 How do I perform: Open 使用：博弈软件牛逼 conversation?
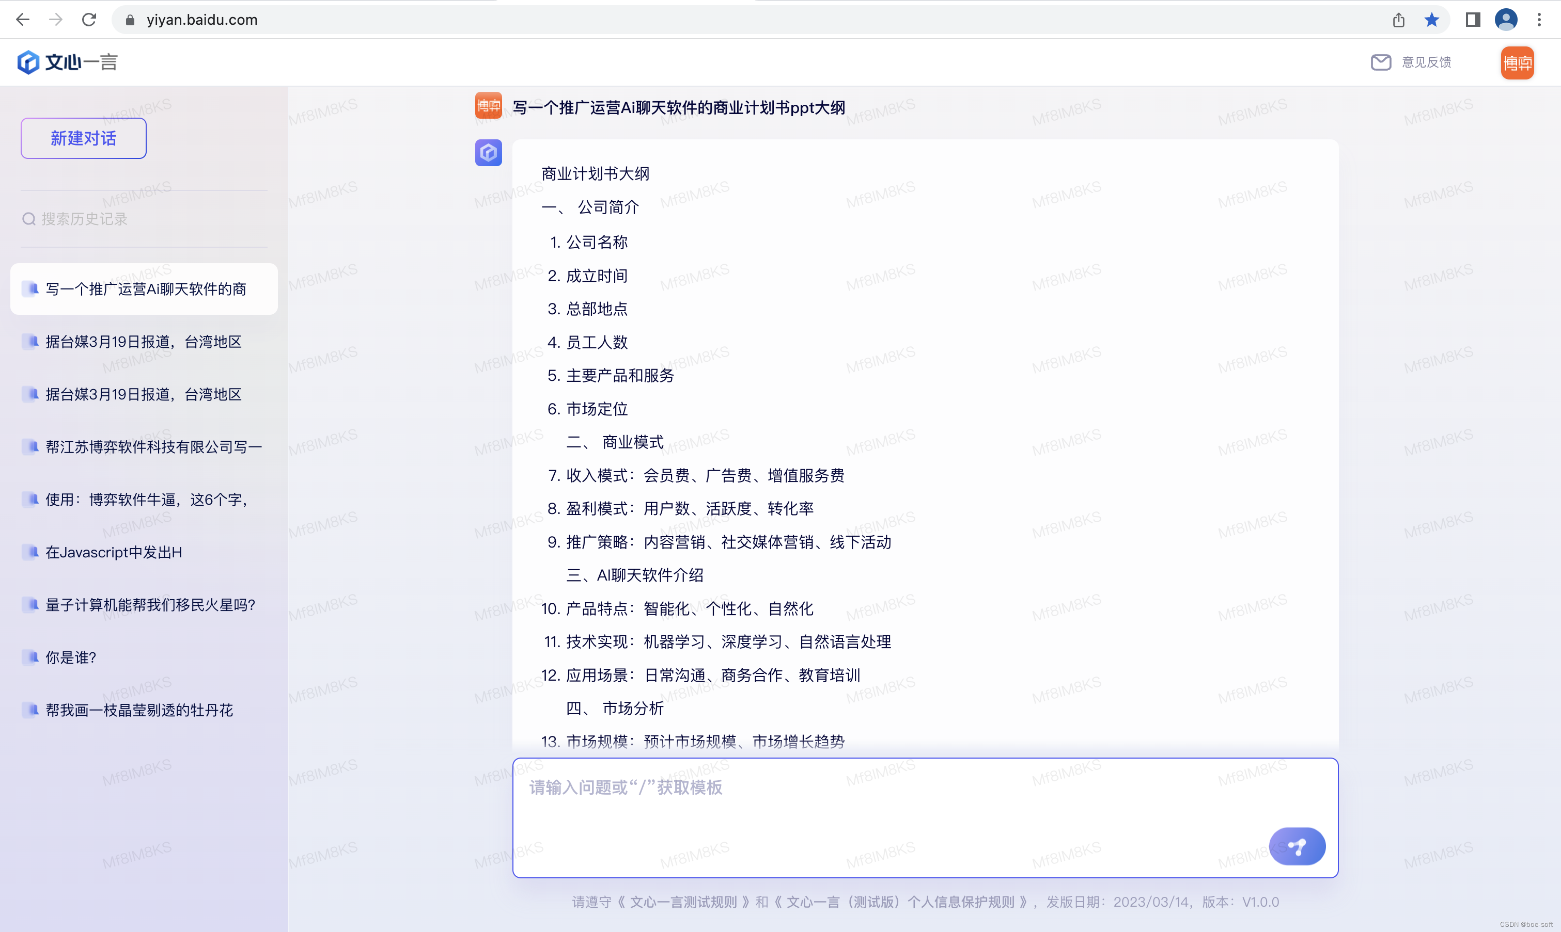[144, 500]
